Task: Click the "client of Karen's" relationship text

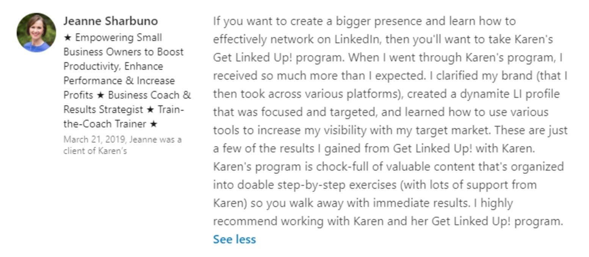Action: (95, 151)
